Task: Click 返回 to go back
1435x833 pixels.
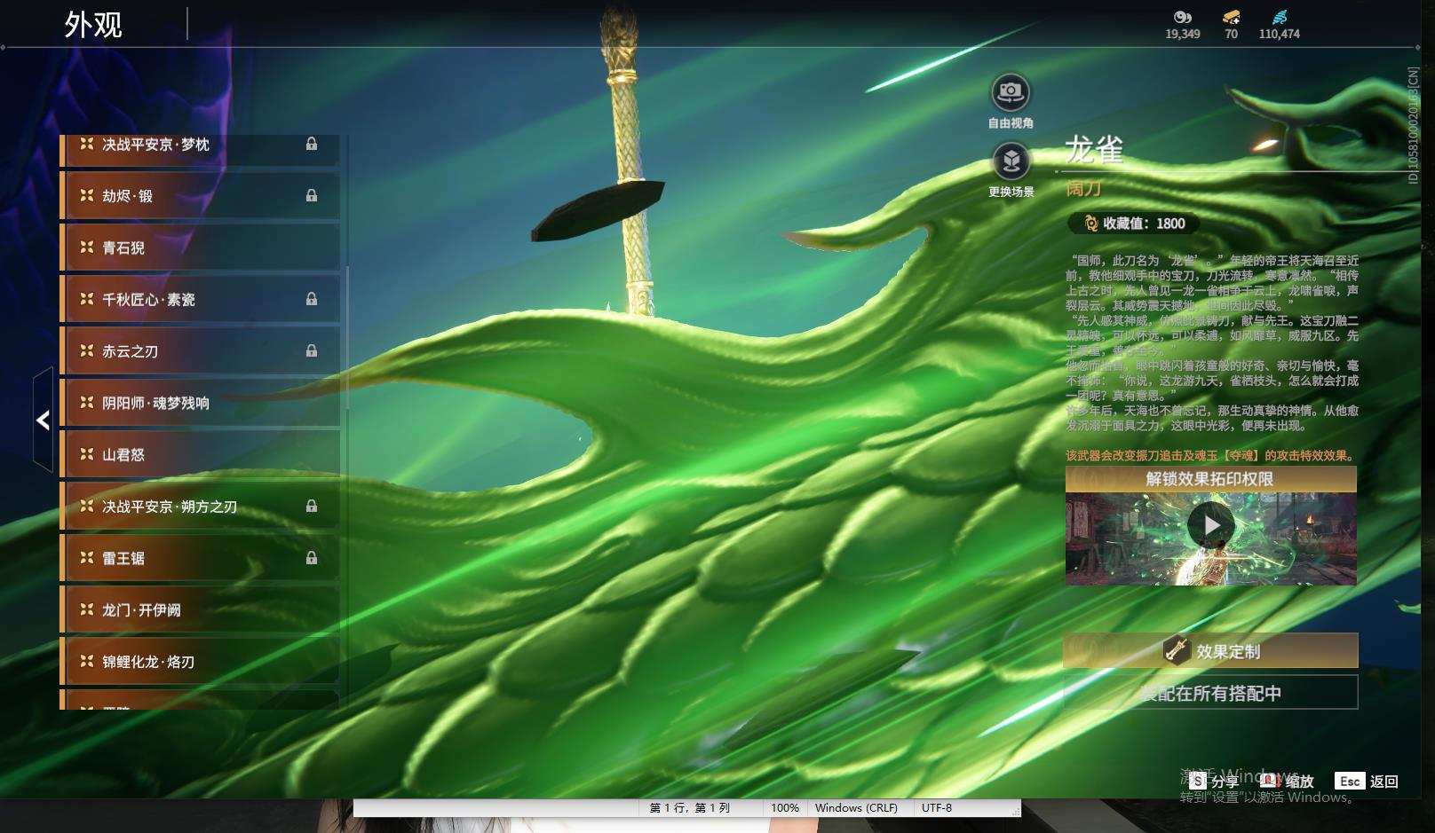Action: coord(1384,782)
